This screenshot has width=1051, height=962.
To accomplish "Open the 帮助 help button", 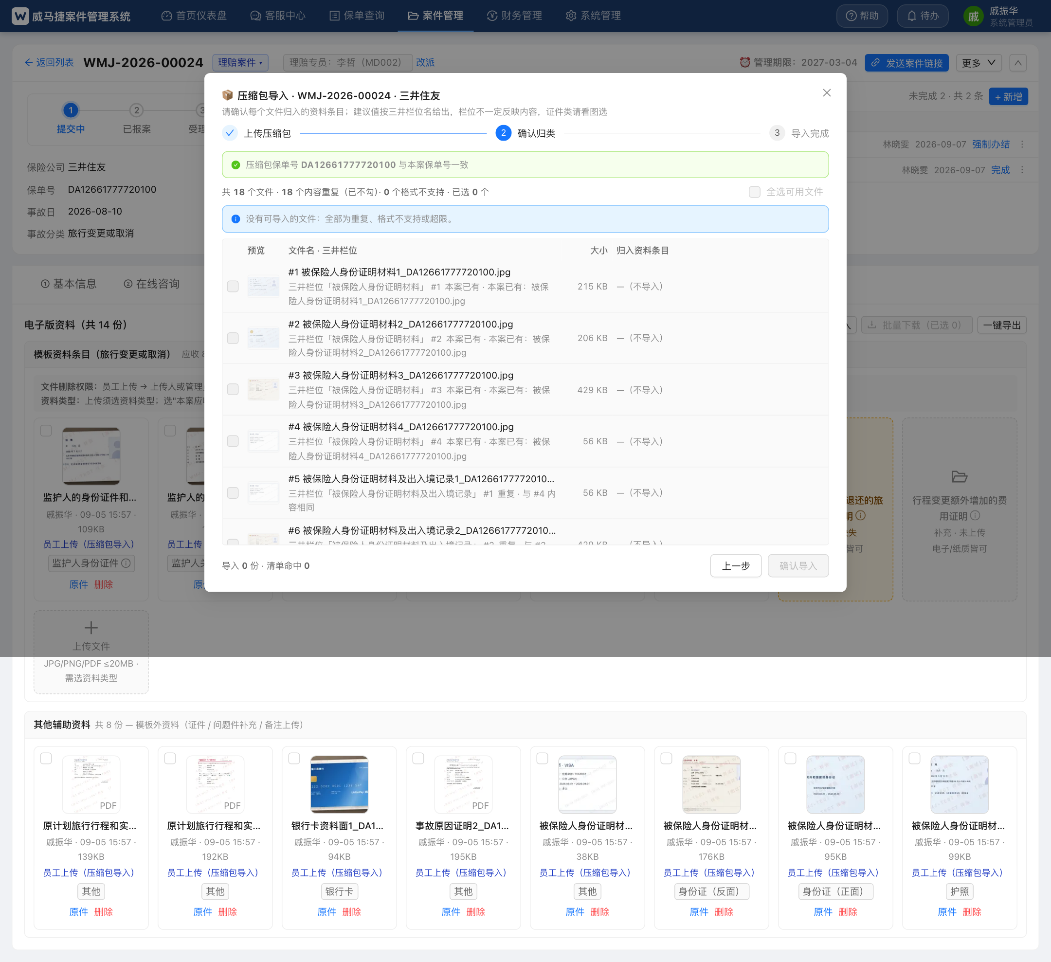I will tap(862, 16).
